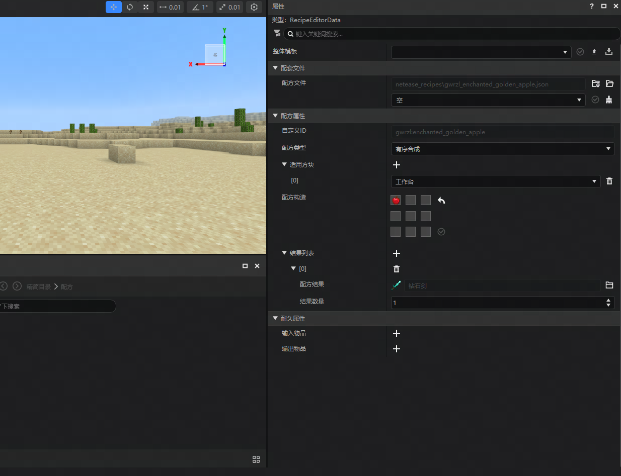The height and width of the screenshot is (476, 621).
Task: Click the 钻石剑 result field
Action: 502,285
